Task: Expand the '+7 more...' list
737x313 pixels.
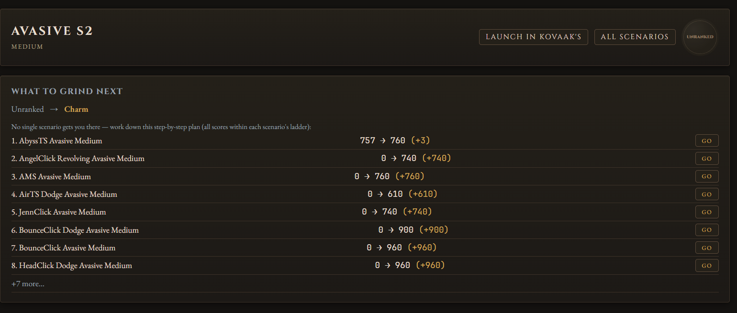Action: click(x=28, y=284)
